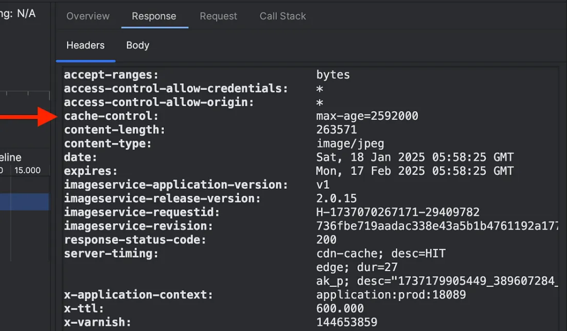Show the Headers sub-tab

[85, 45]
